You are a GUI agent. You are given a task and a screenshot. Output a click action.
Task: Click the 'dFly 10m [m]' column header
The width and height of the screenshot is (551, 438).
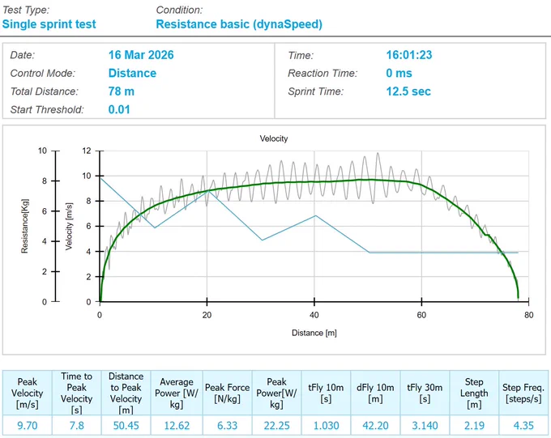(x=375, y=393)
